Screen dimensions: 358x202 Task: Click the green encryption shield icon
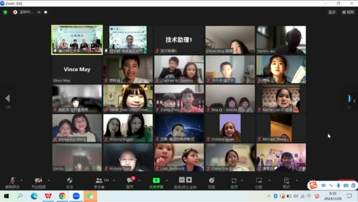5,12
